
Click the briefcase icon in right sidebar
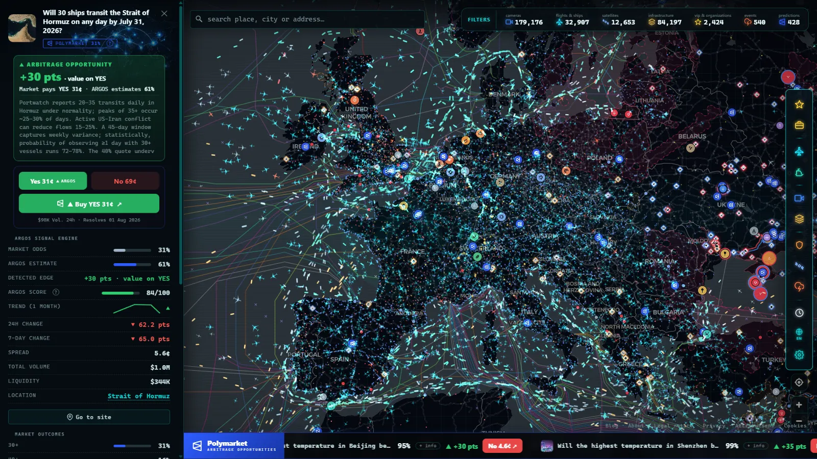pyautogui.click(x=799, y=125)
